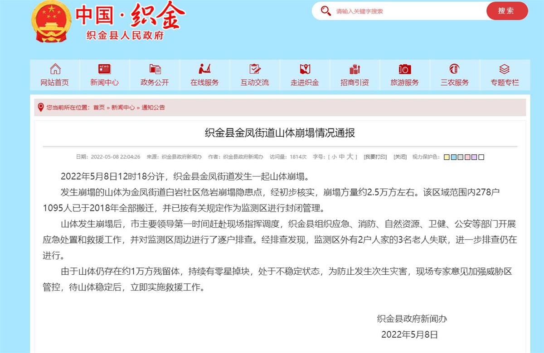Click the magnifier icon in the search box
This screenshot has height=353, width=544.
point(325,11)
